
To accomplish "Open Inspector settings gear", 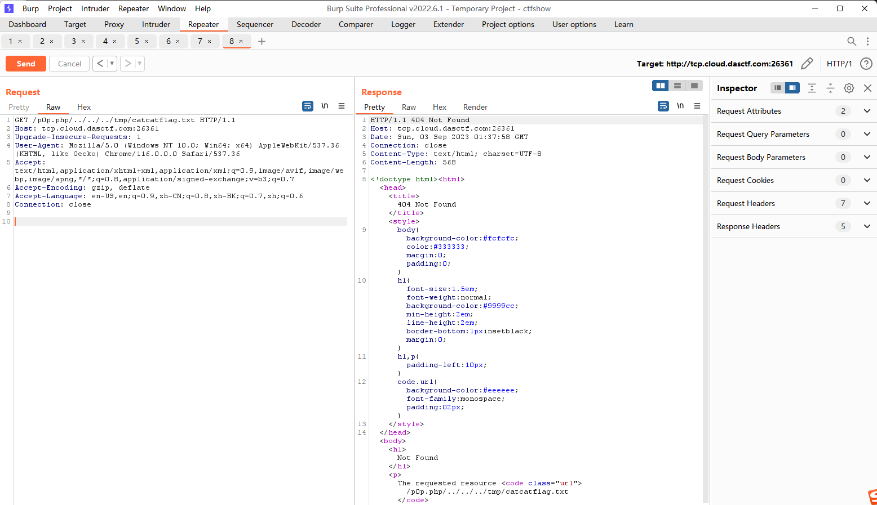I will (849, 88).
